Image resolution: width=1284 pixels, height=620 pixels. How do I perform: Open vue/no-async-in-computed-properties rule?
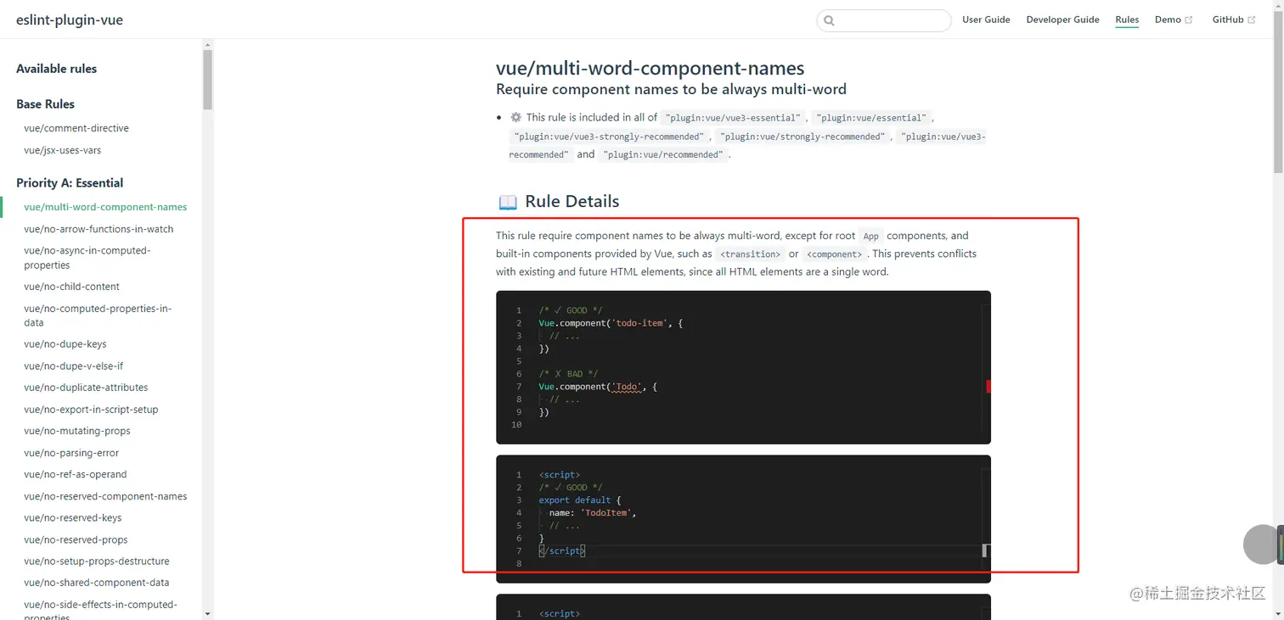point(87,258)
